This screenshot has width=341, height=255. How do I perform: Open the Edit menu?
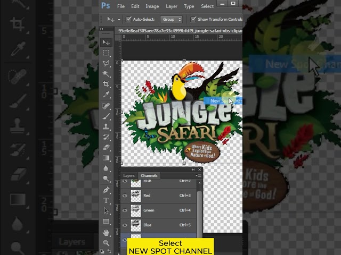click(x=135, y=6)
